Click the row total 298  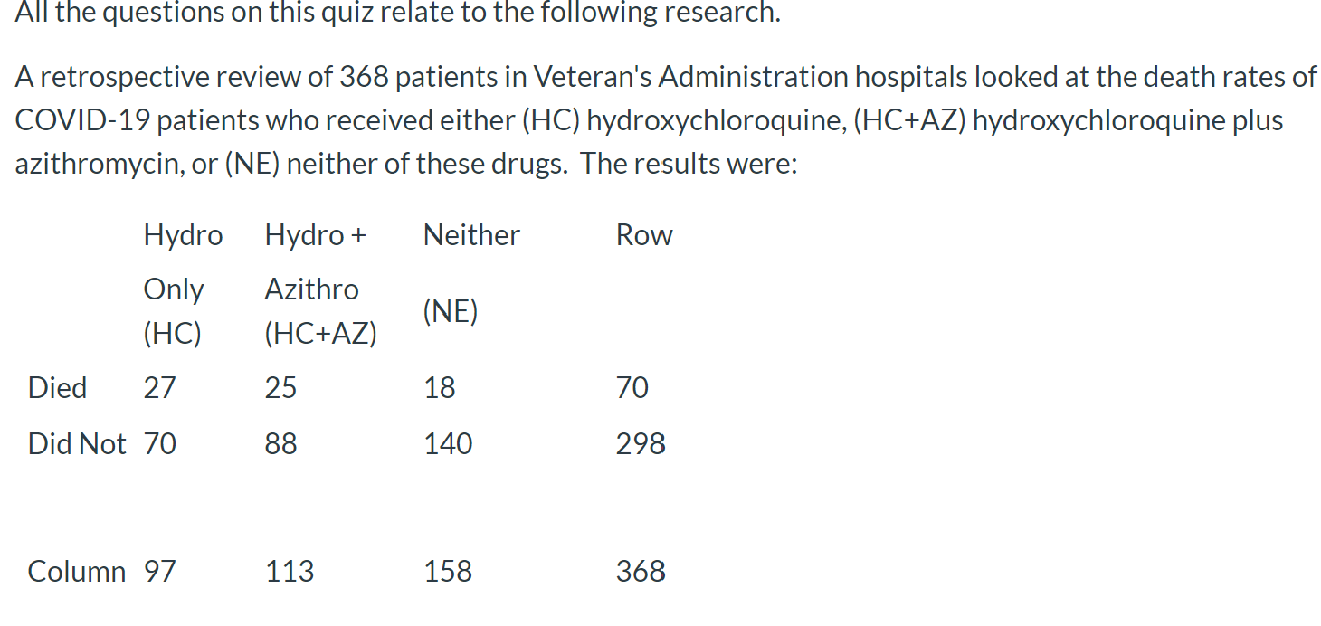click(641, 444)
